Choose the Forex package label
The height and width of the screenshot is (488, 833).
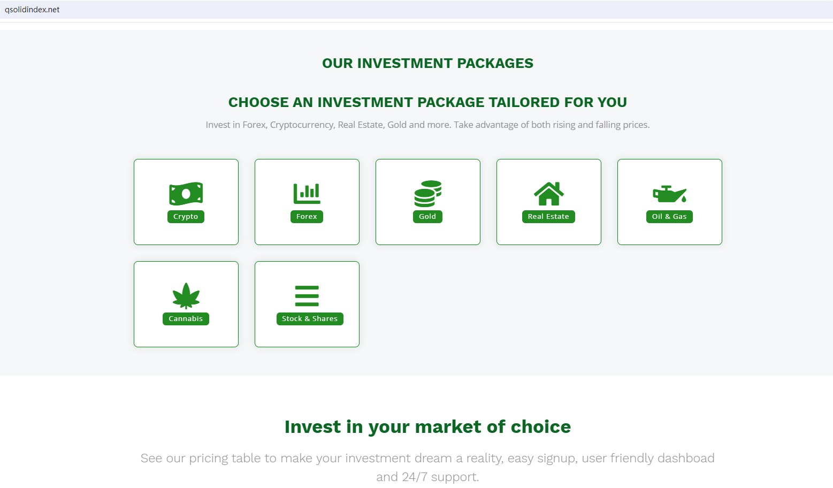point(307,217)
